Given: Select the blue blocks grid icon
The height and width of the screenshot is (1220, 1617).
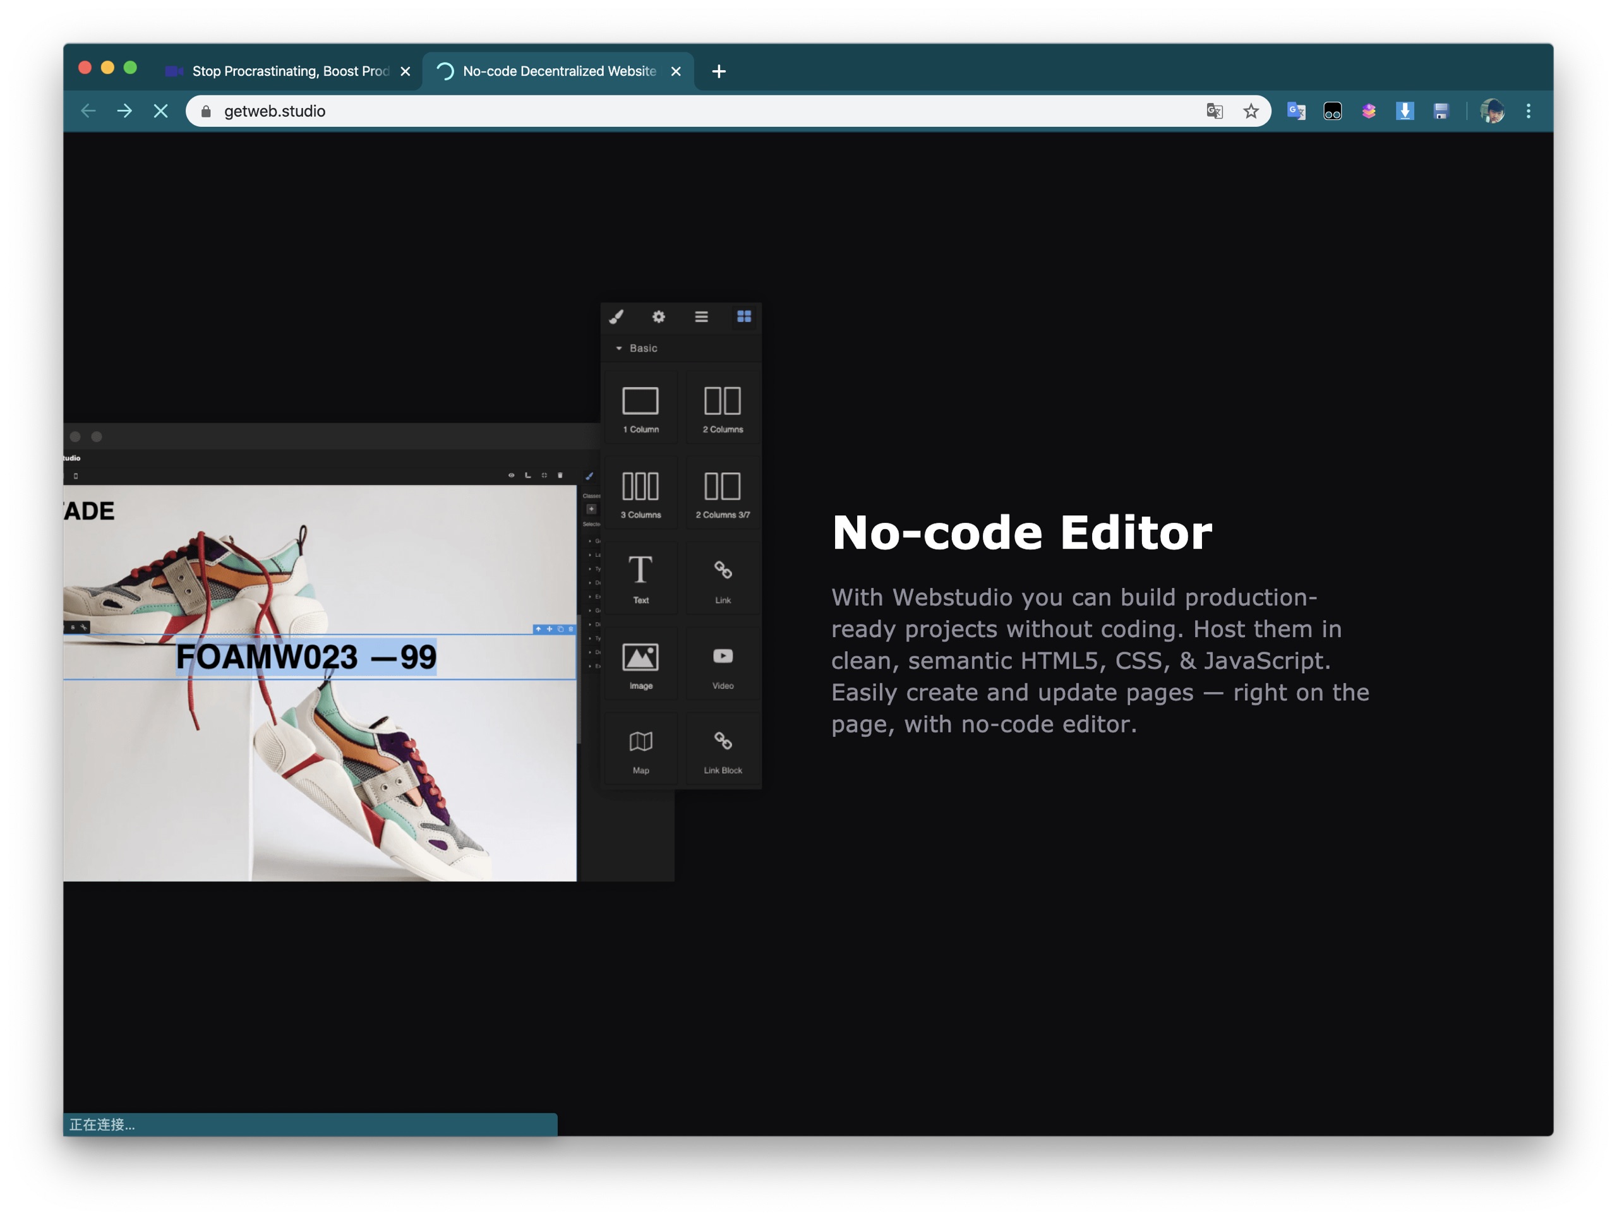Looking at the screenshot, I should 743,316.
